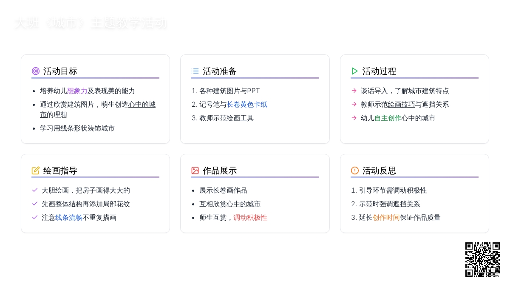Click the 学习用线条形状装饰城市 bullet
This screenshot has width=510, height=287.
77,128
